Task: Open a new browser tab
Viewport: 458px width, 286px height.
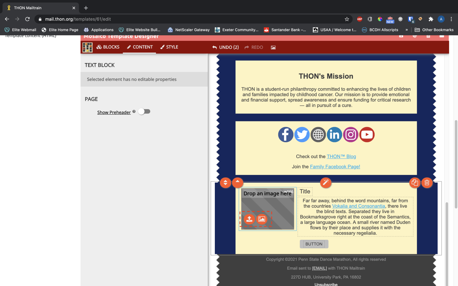Action: pyautogui.click(x=86, y=8)
